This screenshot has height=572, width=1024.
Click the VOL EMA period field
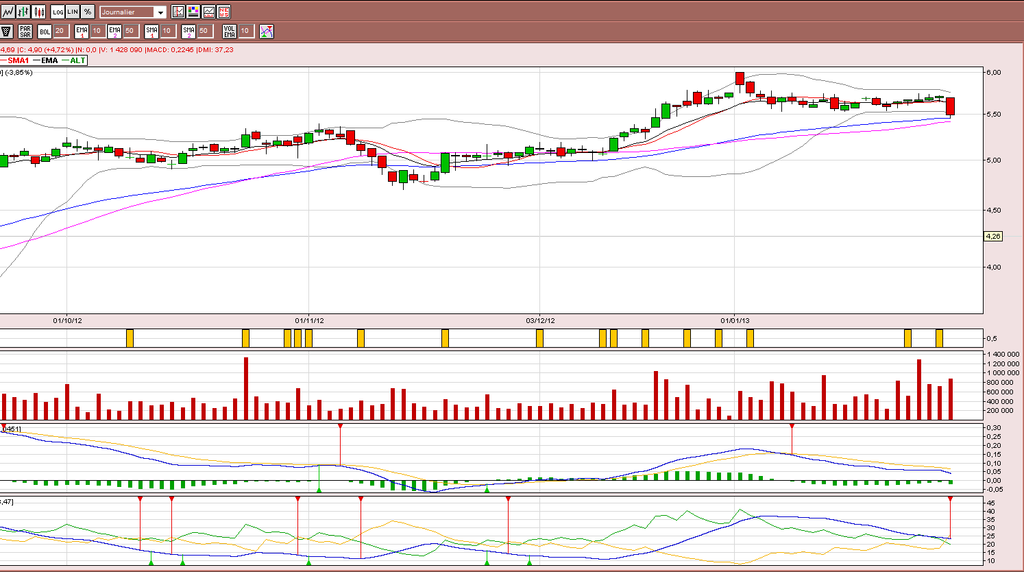(245, 31)
